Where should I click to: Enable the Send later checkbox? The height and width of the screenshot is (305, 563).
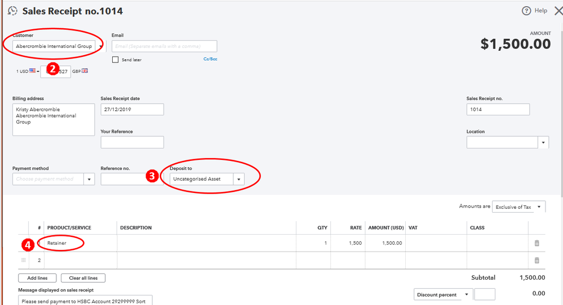coord(116,60)
